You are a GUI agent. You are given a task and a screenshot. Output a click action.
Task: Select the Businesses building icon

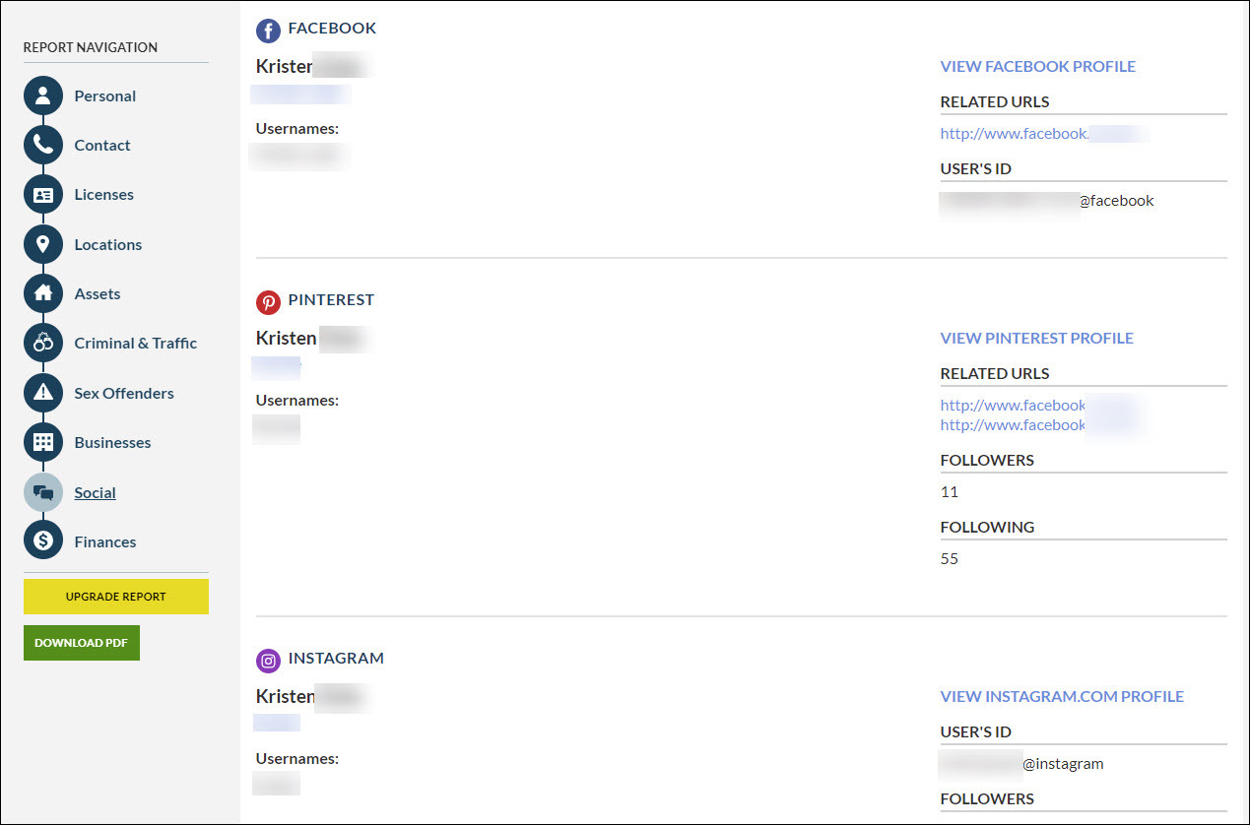[43, 442]
